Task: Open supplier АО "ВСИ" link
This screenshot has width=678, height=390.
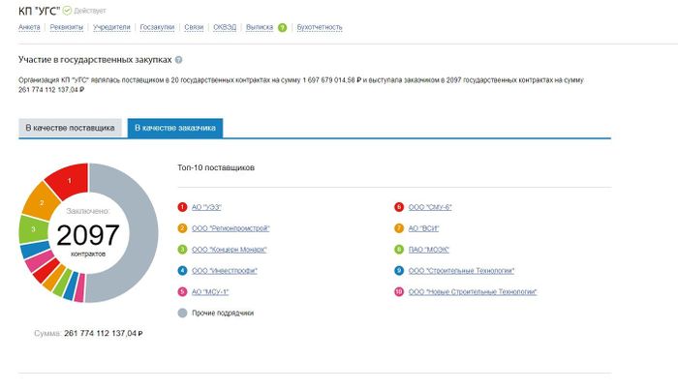Action: (423, 228)
